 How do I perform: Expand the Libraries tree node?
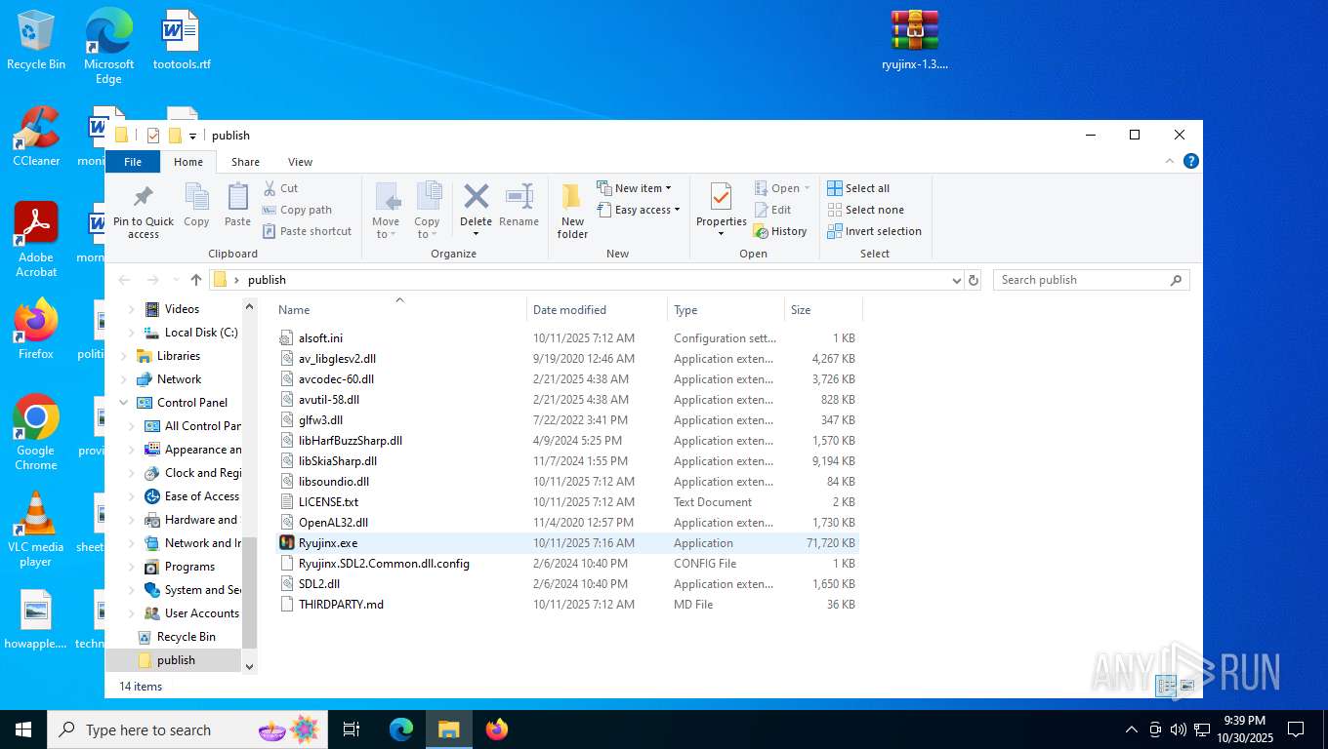pyautogui.click(x=123, y=356)
